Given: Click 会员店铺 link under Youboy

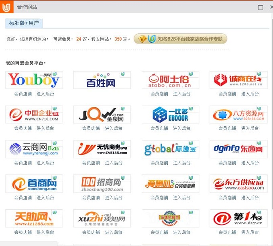Looking at the screenshot, I should [x=23, y=94].
